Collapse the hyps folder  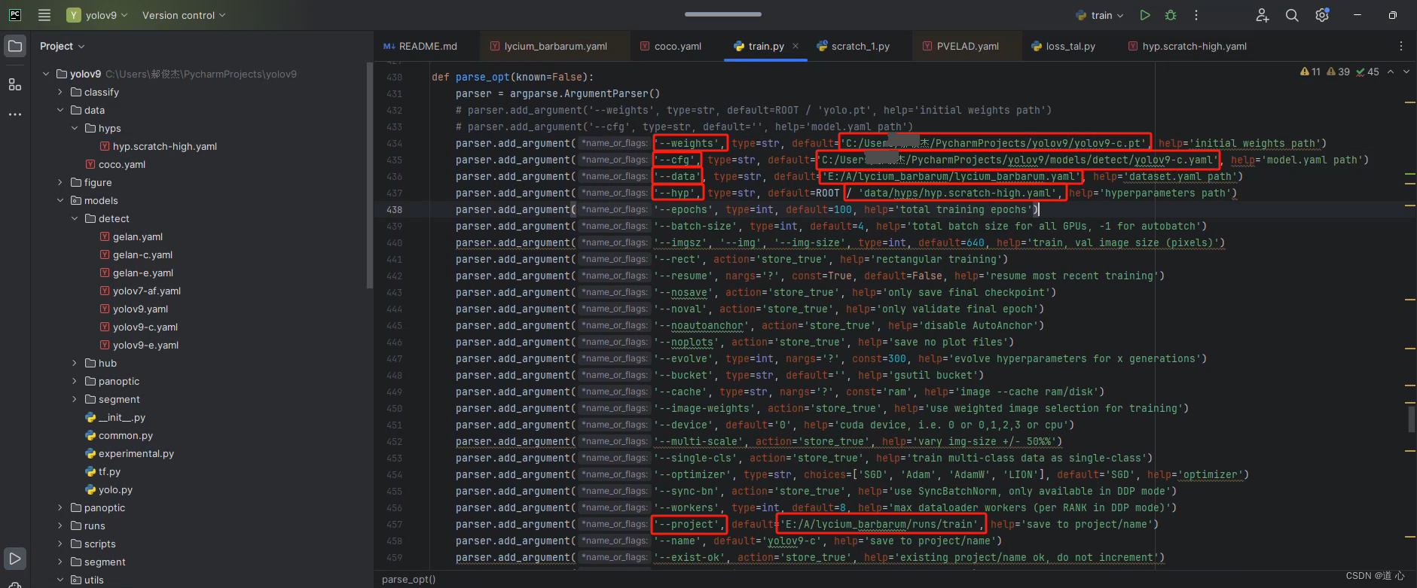pos(75,128)
